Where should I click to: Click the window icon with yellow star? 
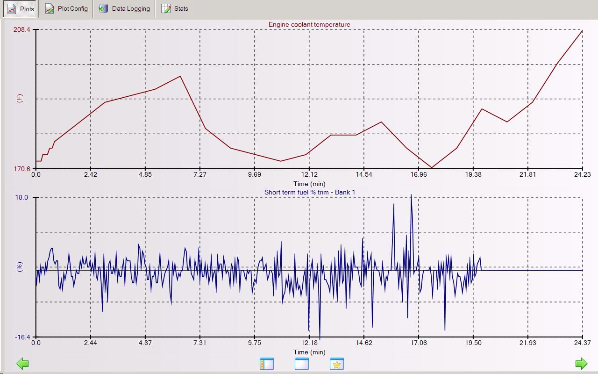coord(336,364)
